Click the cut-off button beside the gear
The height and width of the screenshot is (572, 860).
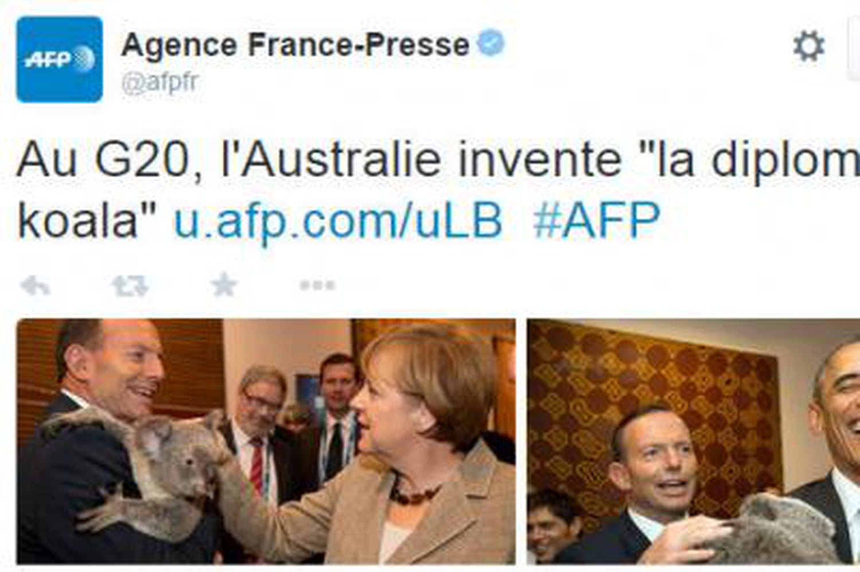pyautogui.click(x=854, y=46)
